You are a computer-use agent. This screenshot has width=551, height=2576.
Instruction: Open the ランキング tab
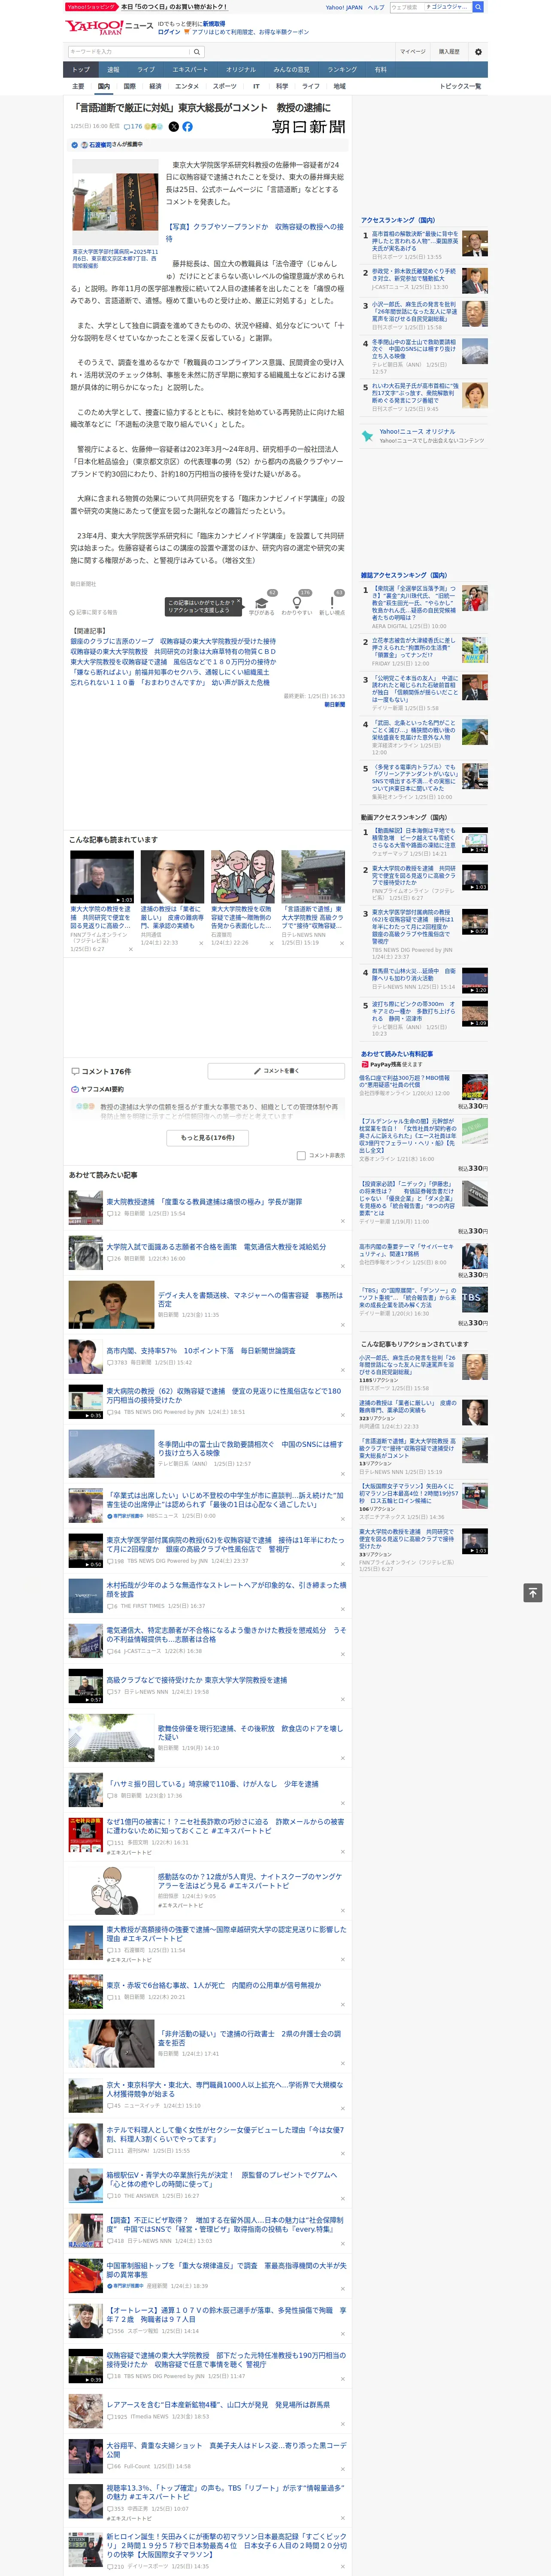coord(342,70)
